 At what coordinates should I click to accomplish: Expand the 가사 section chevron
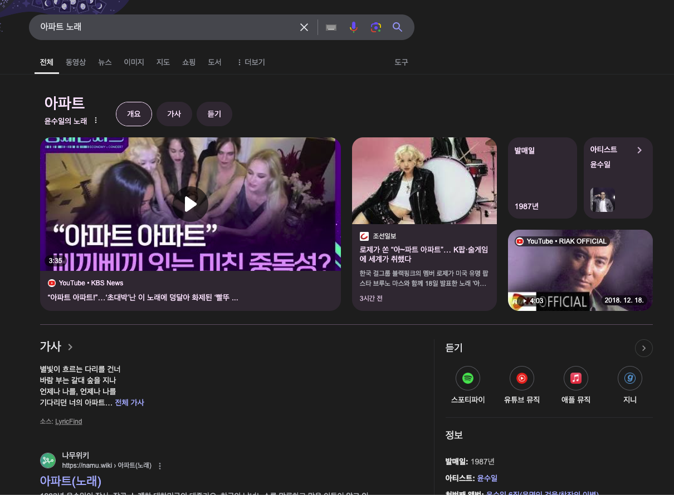click(x=70, y=347)
